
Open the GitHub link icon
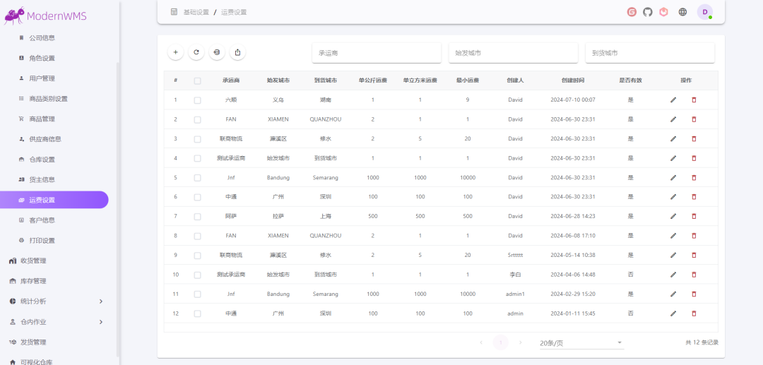(648, 12)
